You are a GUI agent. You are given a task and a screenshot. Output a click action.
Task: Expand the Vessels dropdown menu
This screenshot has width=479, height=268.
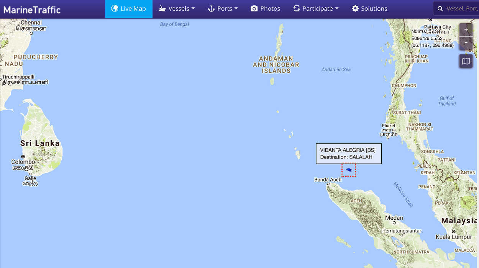tap(177, 8)
